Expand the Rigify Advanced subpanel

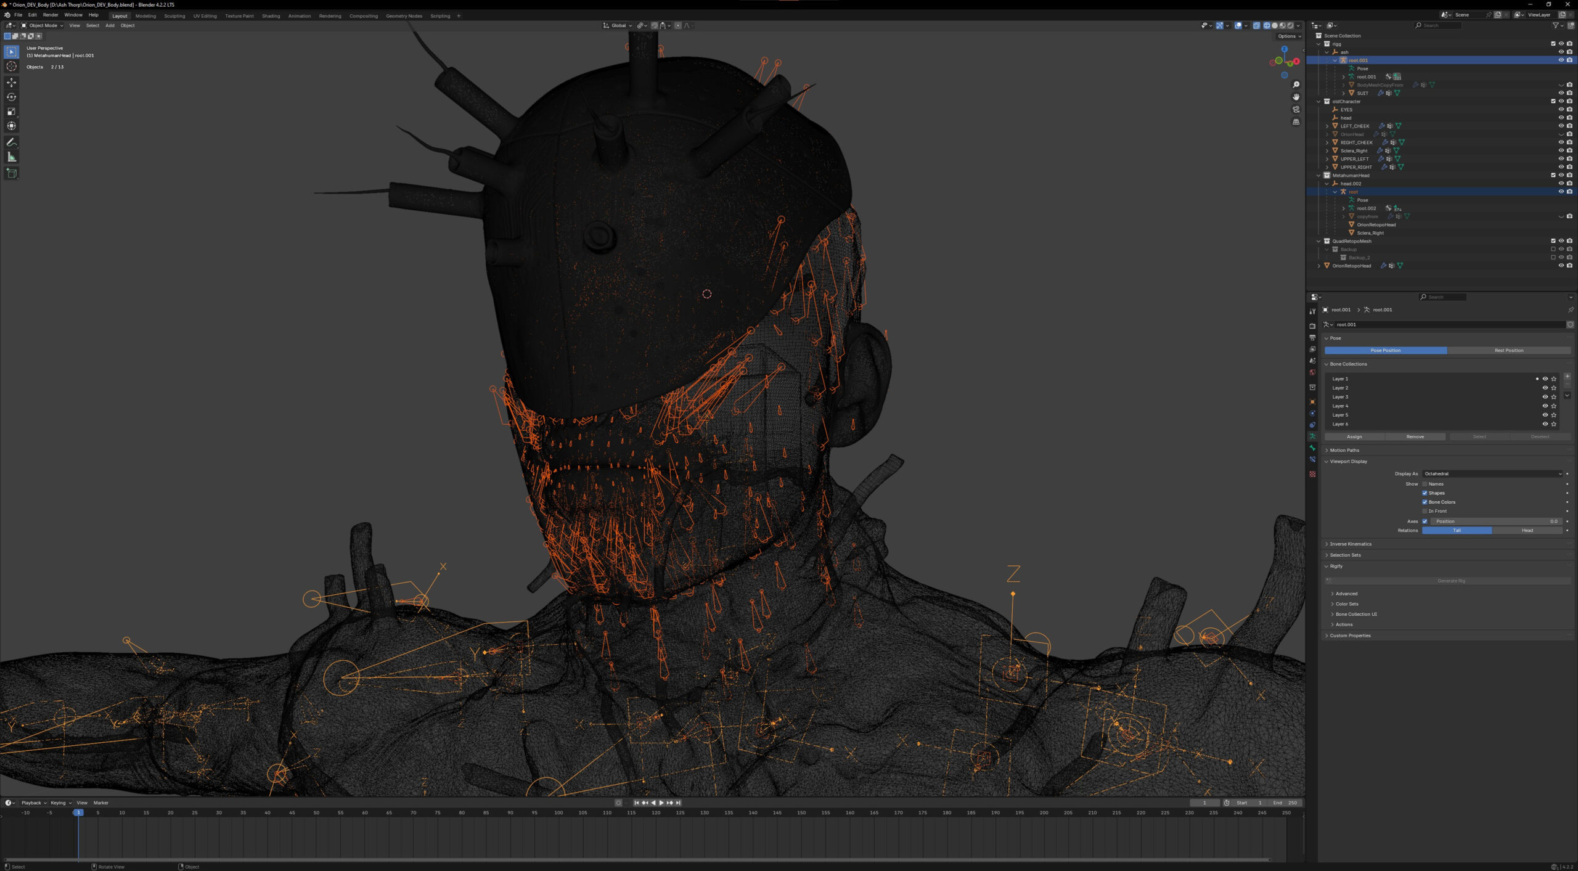1346,594
